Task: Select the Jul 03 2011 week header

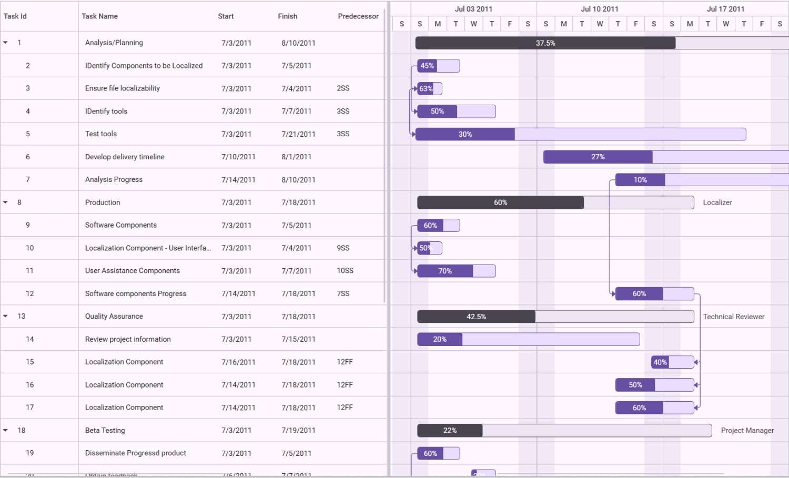Action: click(473, 9)
